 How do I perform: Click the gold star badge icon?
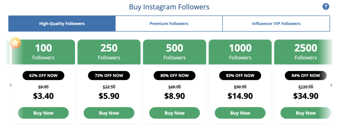click(15, 43)
